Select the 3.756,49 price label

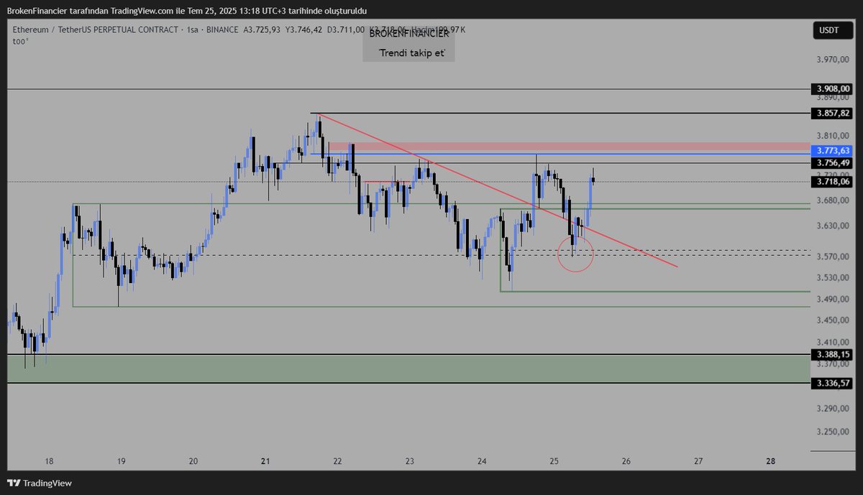tap(832, 163)
